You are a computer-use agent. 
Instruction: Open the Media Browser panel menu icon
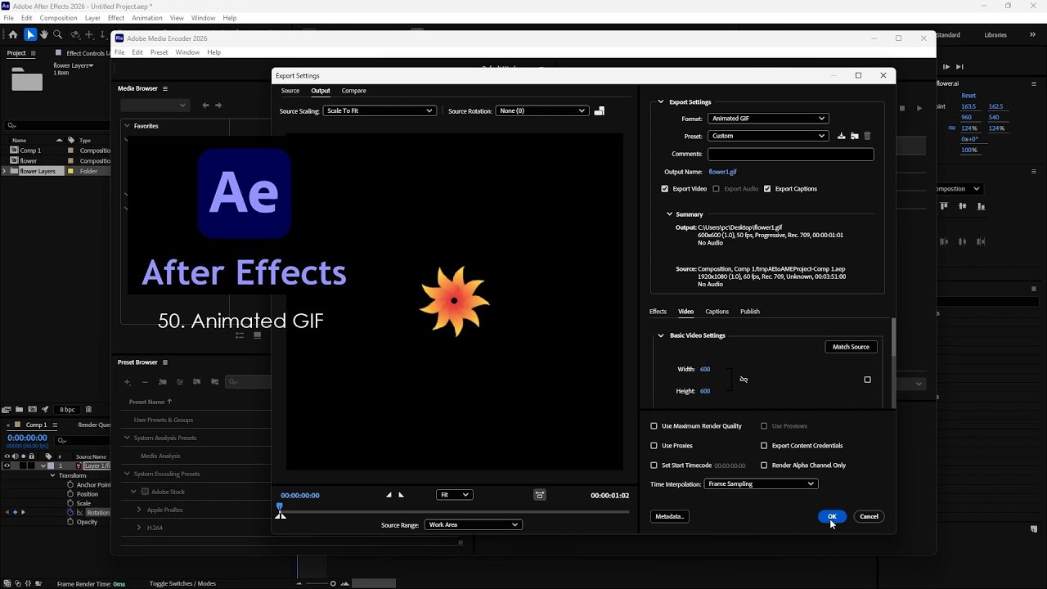(164, 88)
